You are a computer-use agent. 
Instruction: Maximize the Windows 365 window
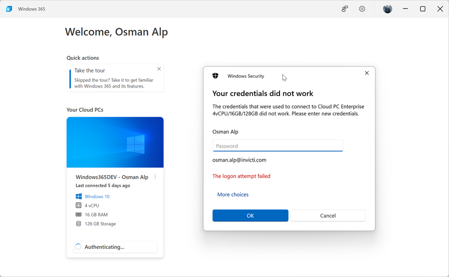(422, 9)
